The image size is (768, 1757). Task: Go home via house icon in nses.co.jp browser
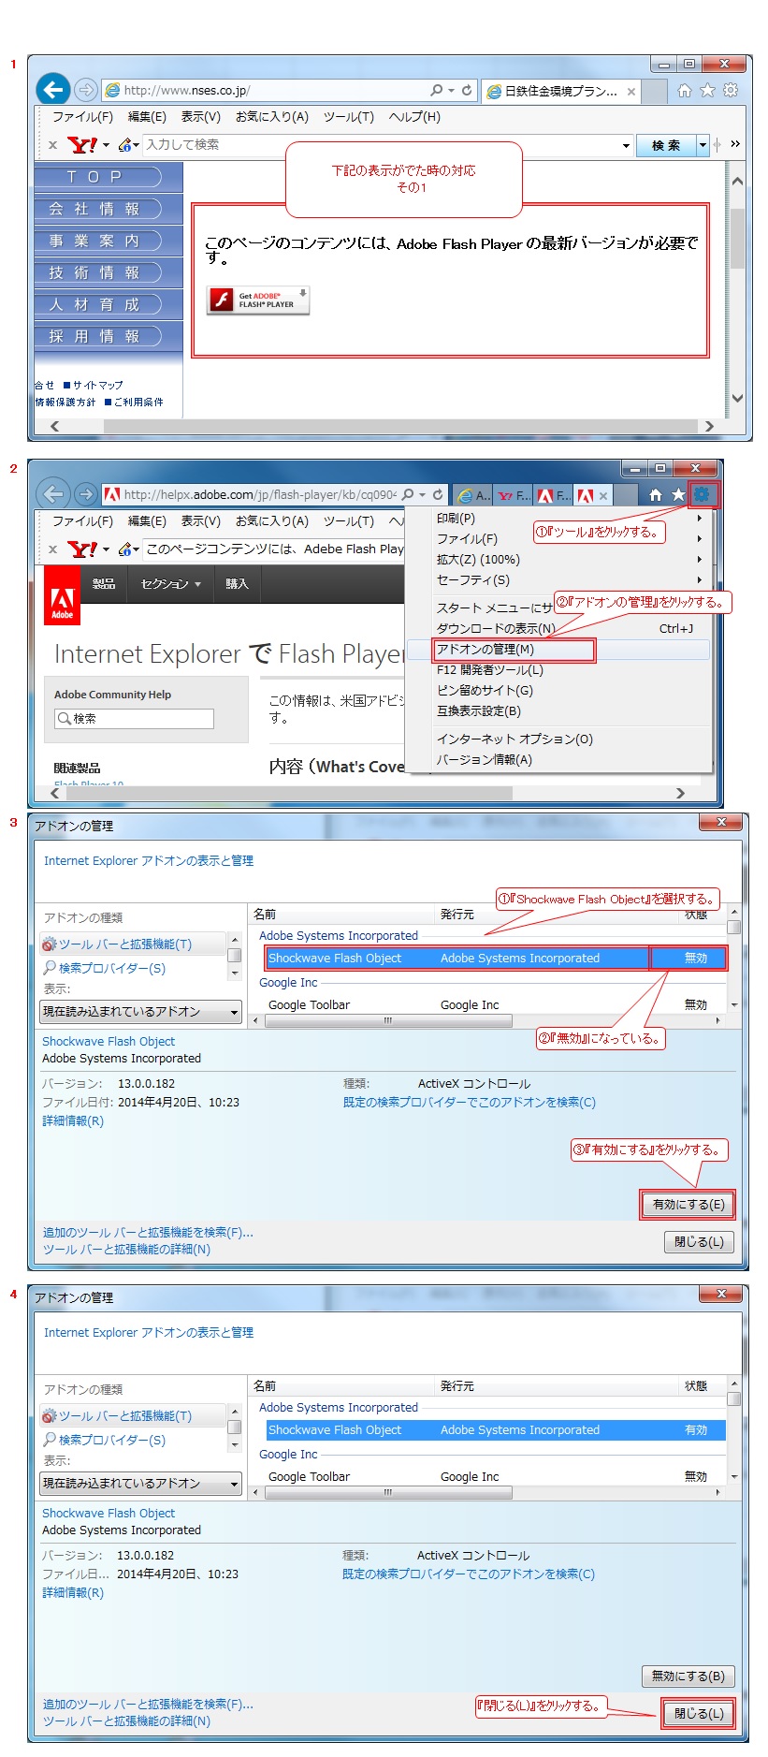tap(685, 90)
